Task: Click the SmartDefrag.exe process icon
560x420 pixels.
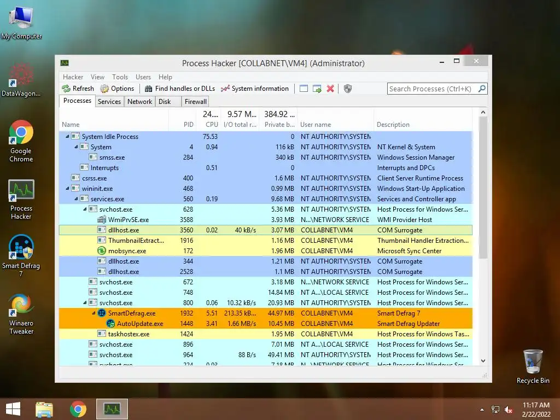Action: pos(102,313)
